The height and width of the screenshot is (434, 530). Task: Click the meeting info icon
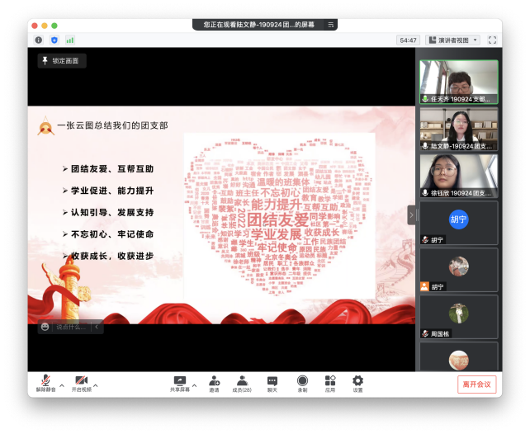click(x=38, y=40)
